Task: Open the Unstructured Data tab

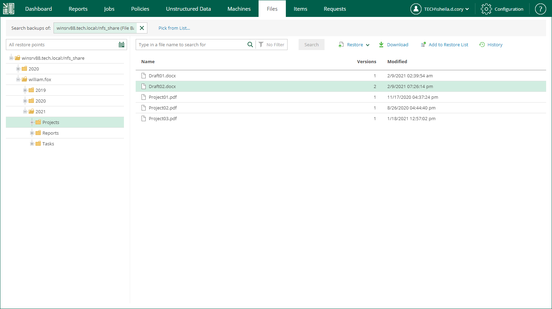Action: [x=188, y=9]
